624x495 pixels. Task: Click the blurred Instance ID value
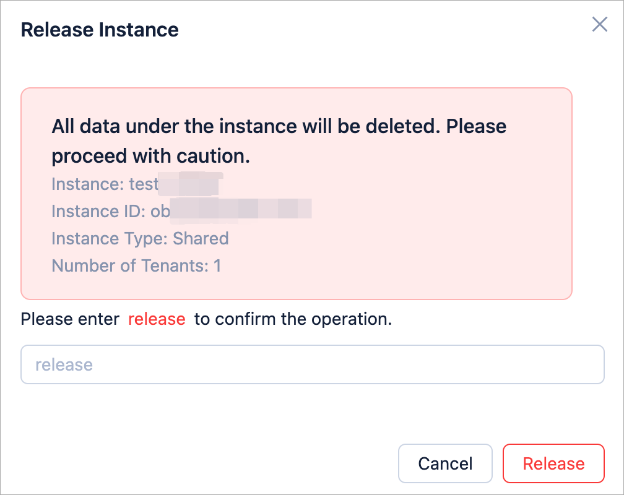click(240, 210)
